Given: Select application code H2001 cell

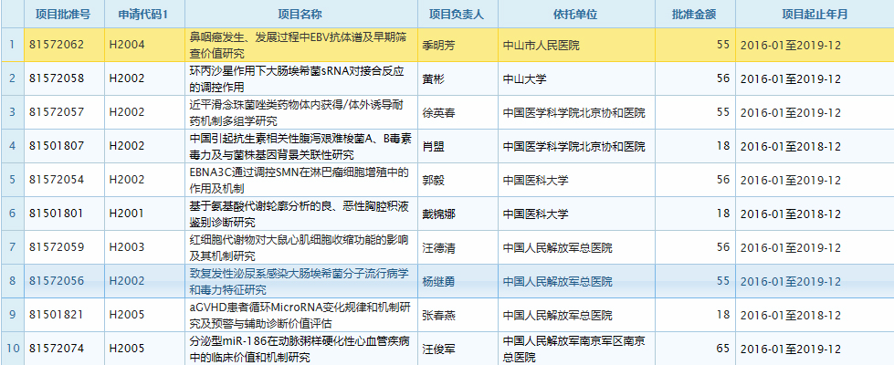Looking at the screenshot, I should (127, 214).
